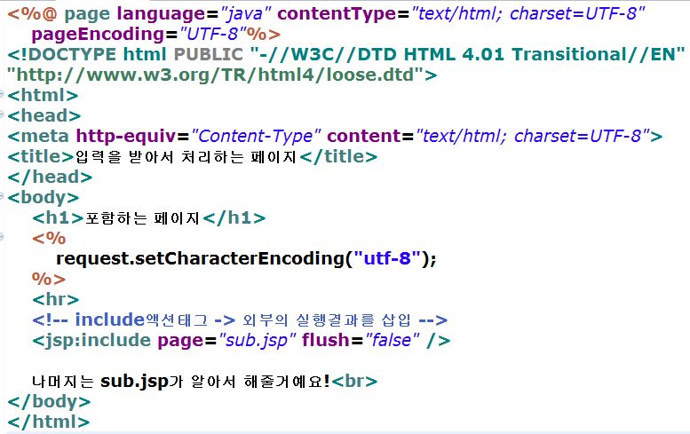Click the "Content-Type" attribute value
The width and height of the screenshot is (690, 434).
pos(256,137)
